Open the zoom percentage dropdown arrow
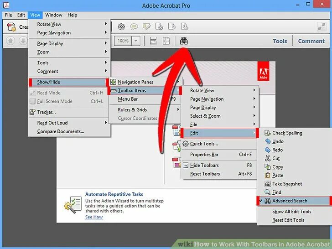Image resolution: width=332 pixels, height=249 pixels. (136, 41)
